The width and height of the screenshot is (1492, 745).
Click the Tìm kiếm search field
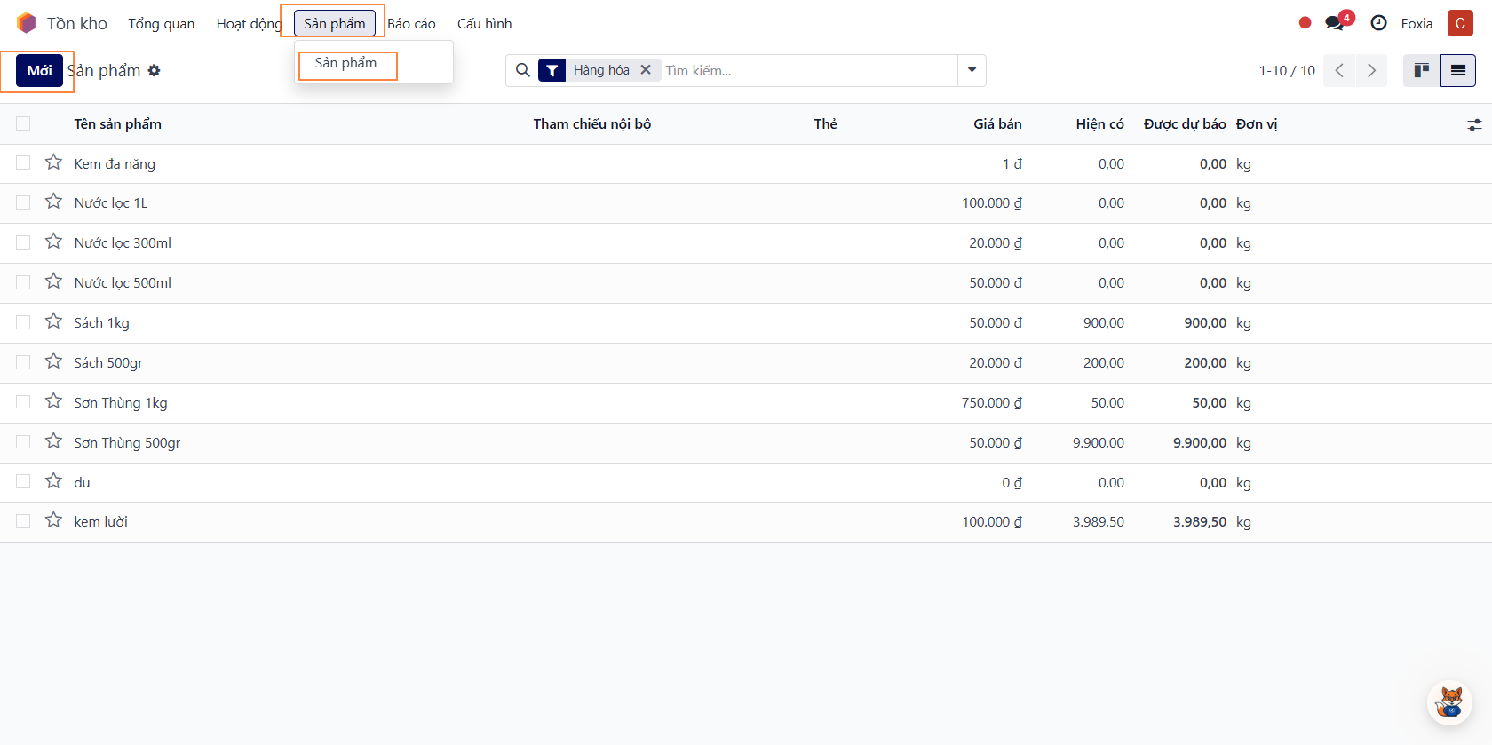[808, 70]
